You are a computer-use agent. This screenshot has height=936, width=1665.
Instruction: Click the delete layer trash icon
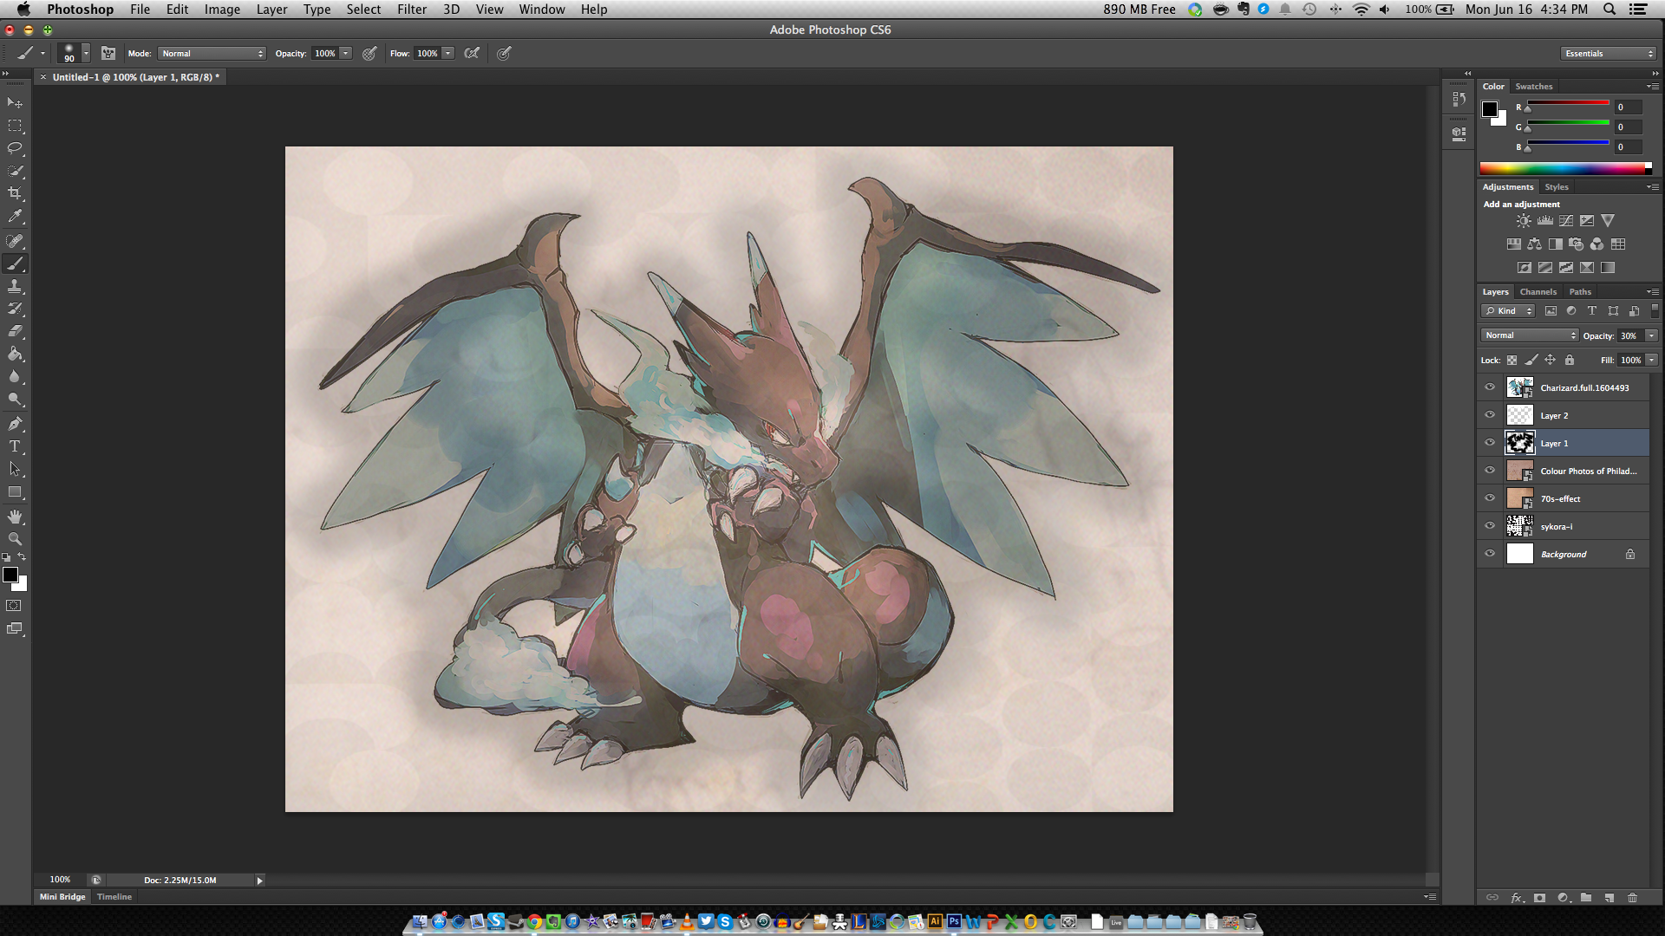coord(1632,898)
